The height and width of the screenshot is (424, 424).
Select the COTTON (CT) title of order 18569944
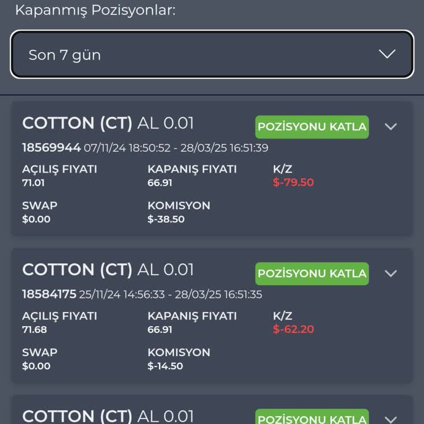point(77,123)
